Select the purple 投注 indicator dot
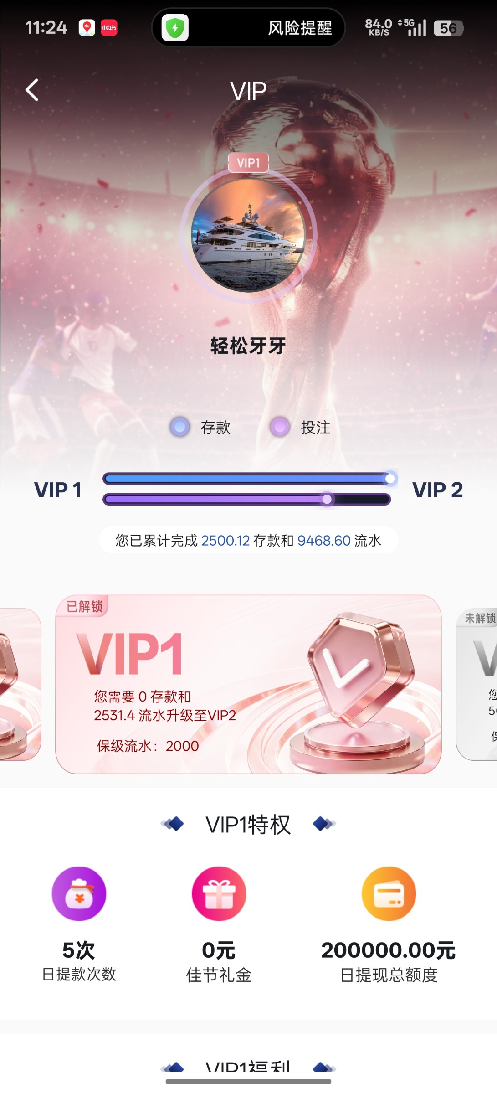 280,427
